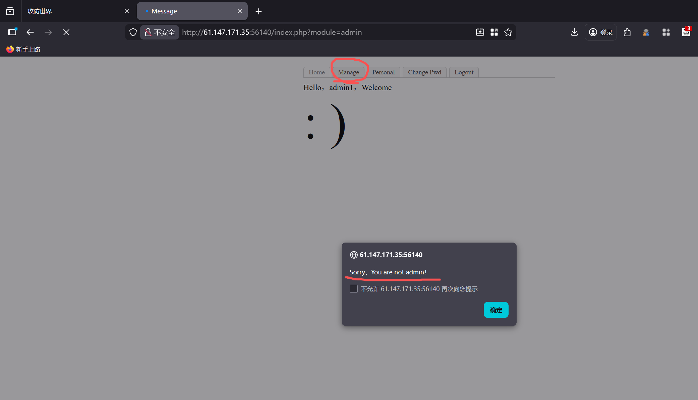Open the downloads arrow icon

[574, 32]
